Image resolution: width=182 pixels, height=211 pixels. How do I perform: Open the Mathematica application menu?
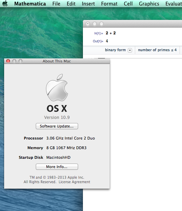(30, 4)
